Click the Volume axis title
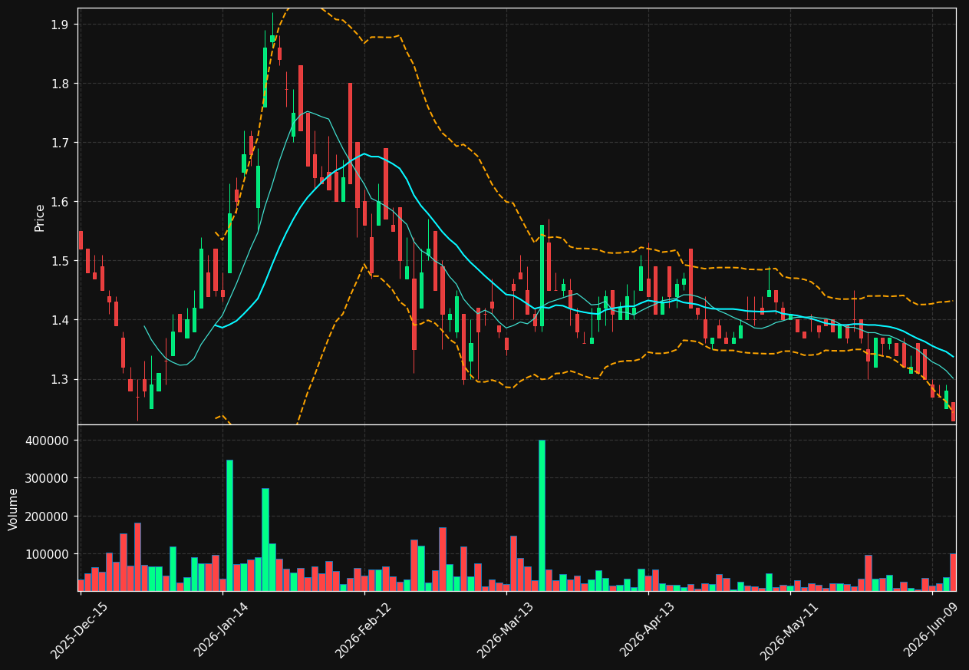Image resolution: width=969 pixels, height=670 pixels. click(x=14, y=509)
